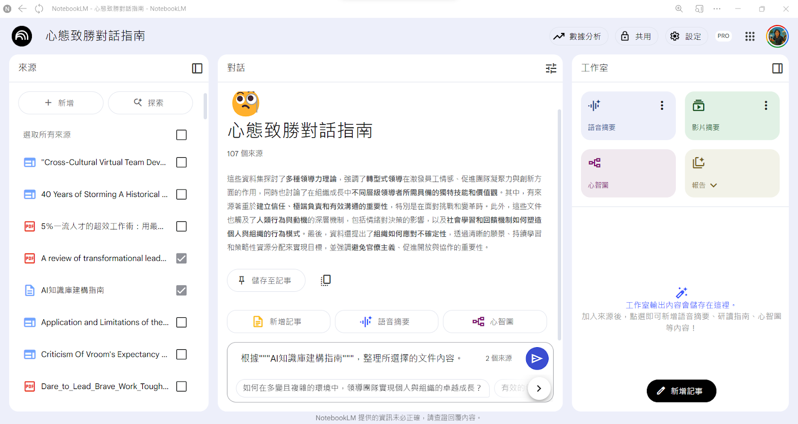Click the 新增記事 button under the chat
The image size is (798, 424).
pos(278,322)
